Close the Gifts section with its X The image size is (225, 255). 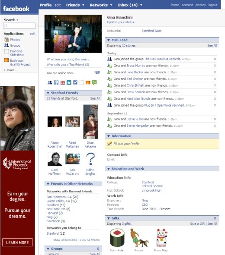coord(215,218)
